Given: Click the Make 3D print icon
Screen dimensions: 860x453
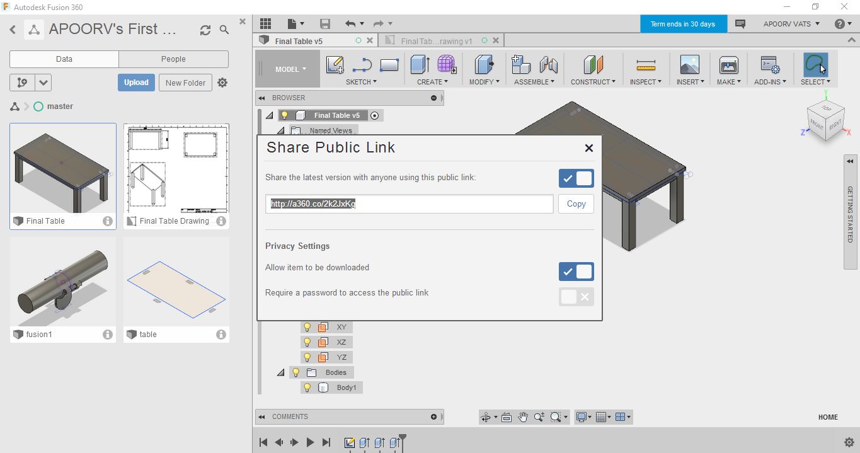Looking at the screenshot, I should click(x=728, y=64).
